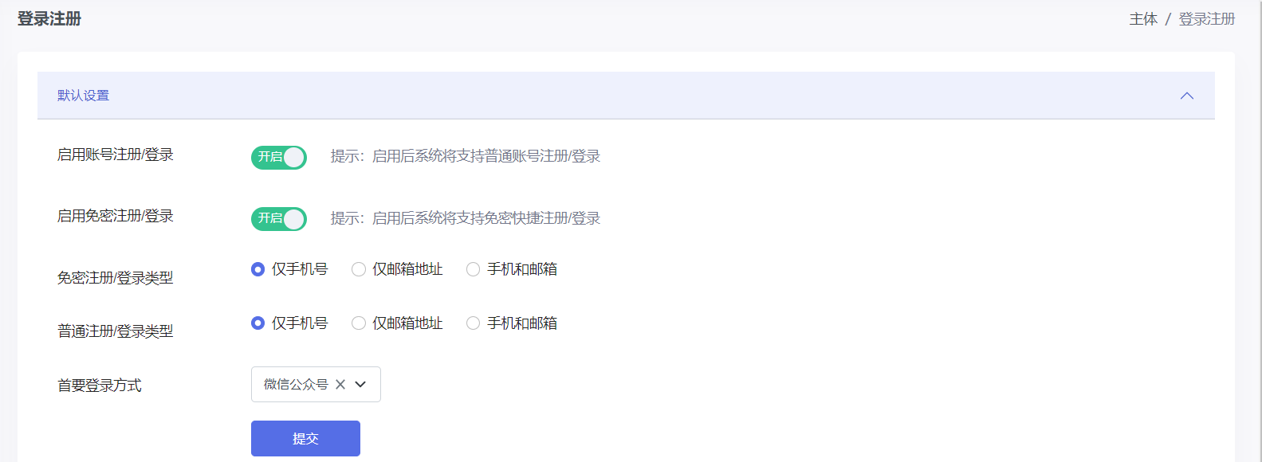Collapse the 默认设置 panel with the chevron
This screenshot has width=1262, height=462.
(1186, 96)
